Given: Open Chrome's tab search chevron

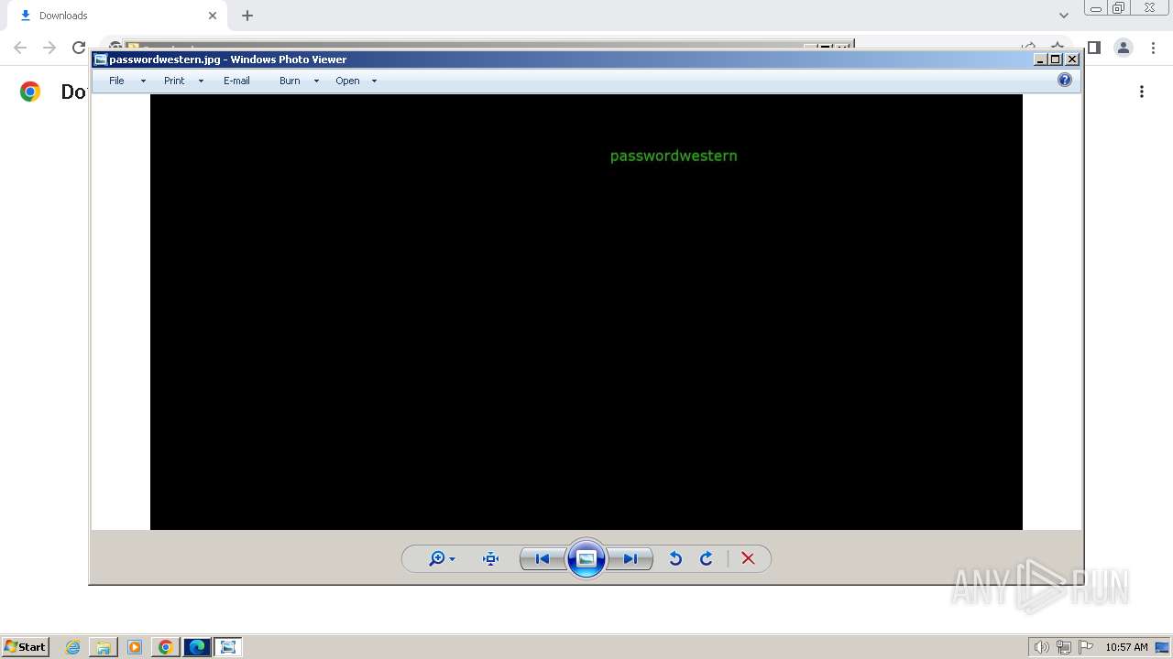Looking at the screenshot, I should tap(1064, 16).
